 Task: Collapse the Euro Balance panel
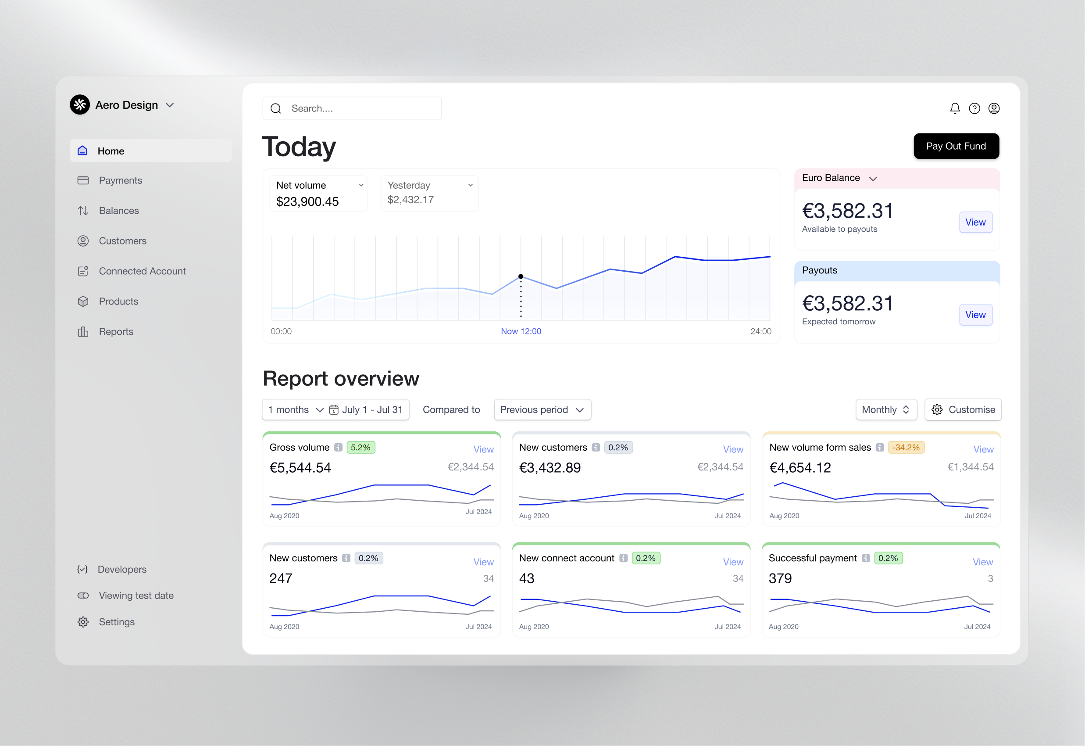tap(874, 178)
